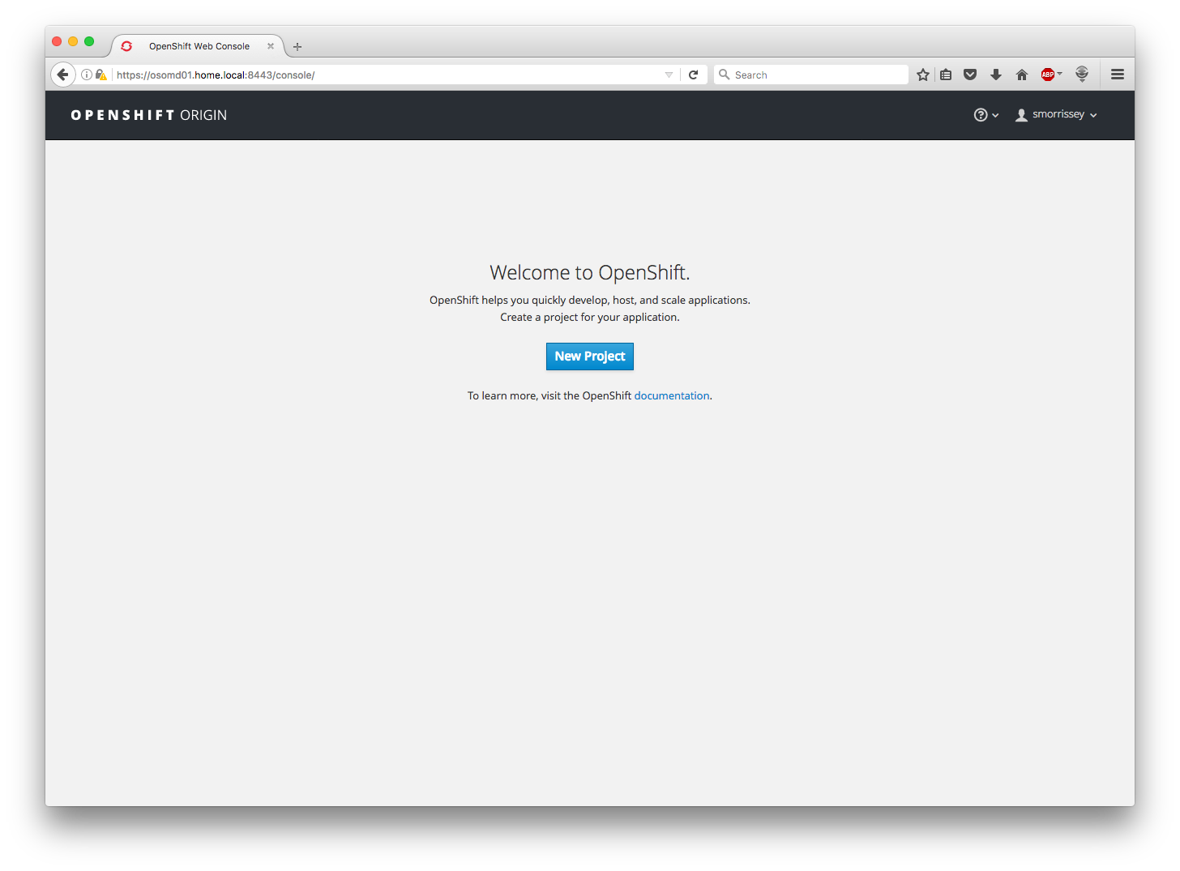Screen dimensions: 1180x871
Task: Open the help menu question mark icon
Action: 981,114
